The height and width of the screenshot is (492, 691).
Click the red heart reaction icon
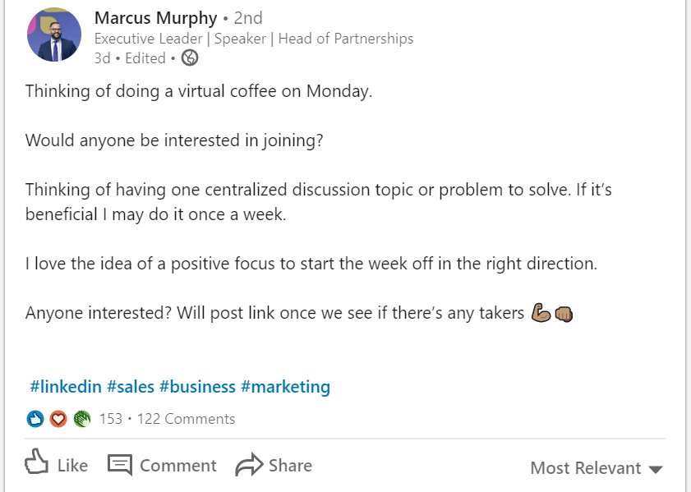pyautogui.click(x=58, y=419)
